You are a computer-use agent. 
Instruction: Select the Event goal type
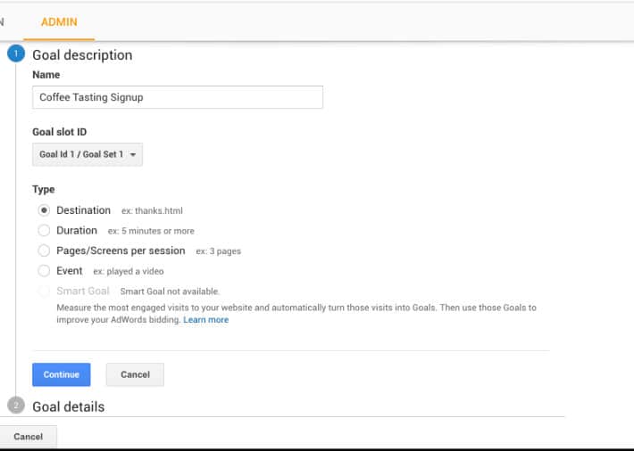tap(44, 271)
